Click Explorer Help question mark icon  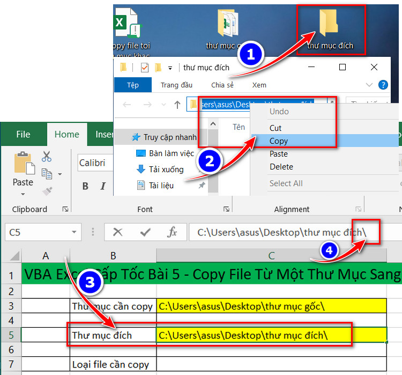pyautogui.click(x=383, y=85)
